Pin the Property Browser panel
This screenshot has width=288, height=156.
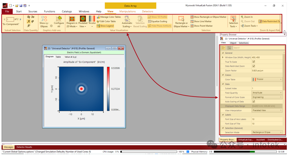(284, 34)
